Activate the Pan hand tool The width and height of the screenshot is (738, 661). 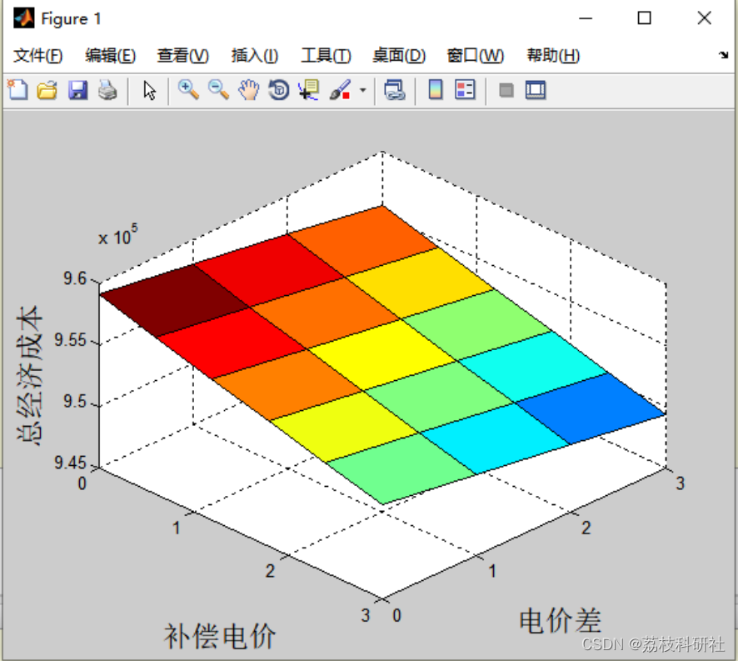(248, 89)
